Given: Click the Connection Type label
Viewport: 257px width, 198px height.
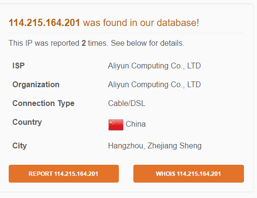Looking at the screenshot, I should pyautogui.click(x=43, y=104).
